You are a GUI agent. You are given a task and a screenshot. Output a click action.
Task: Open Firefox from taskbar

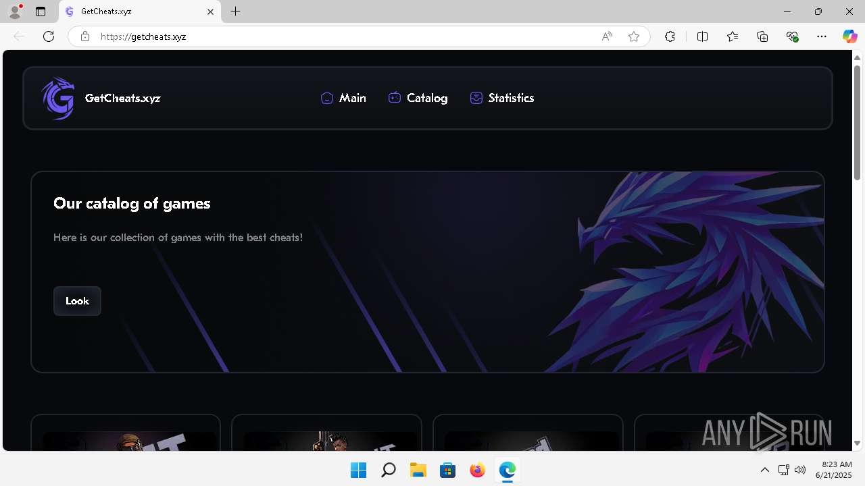point(477,470)
